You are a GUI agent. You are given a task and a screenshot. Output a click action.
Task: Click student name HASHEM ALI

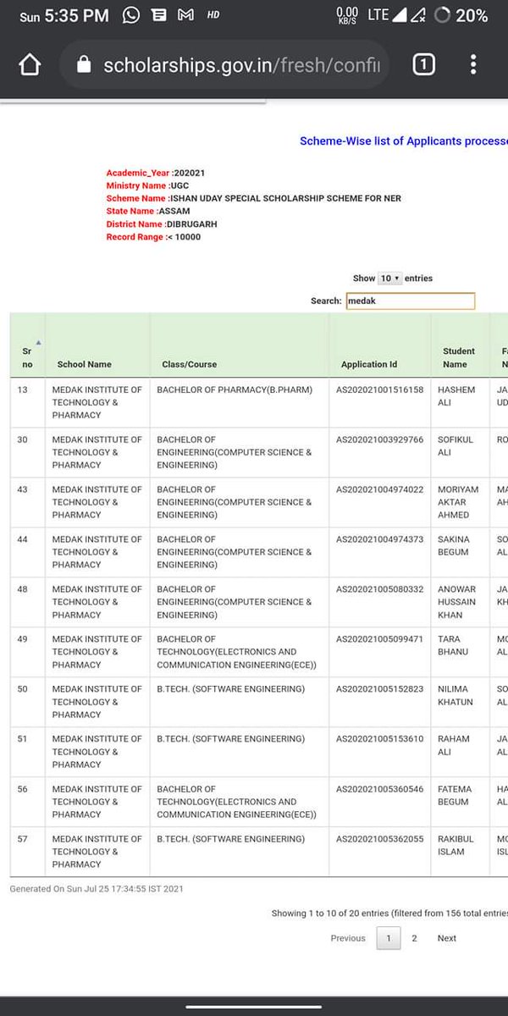[x=456, y=396]
